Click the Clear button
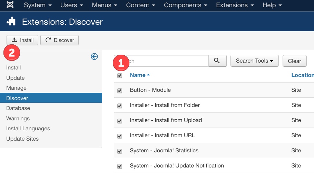This screenshot has width=314, height=185. coord(295,61)
